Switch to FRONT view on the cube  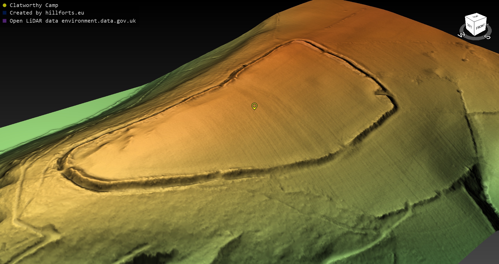(480, 27)
